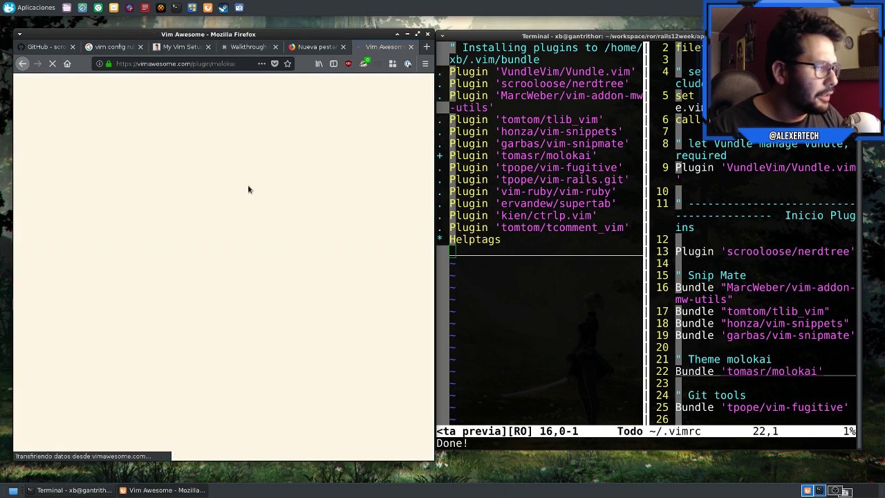Screen dimensions: 885x498
Task: Open the Firefox library
Action: click(x=319, y=64)
